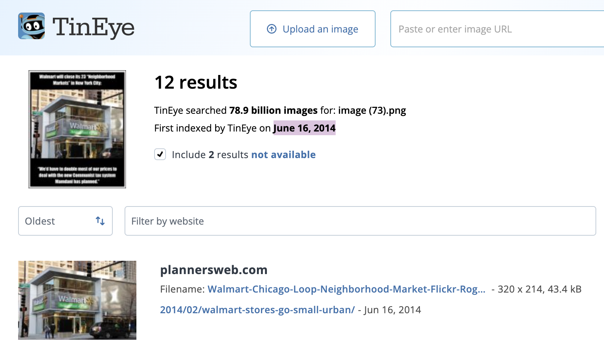Click the plannersweb.com domain heading
This screenshot has height=345, width=604.
(x=214, y=270)
